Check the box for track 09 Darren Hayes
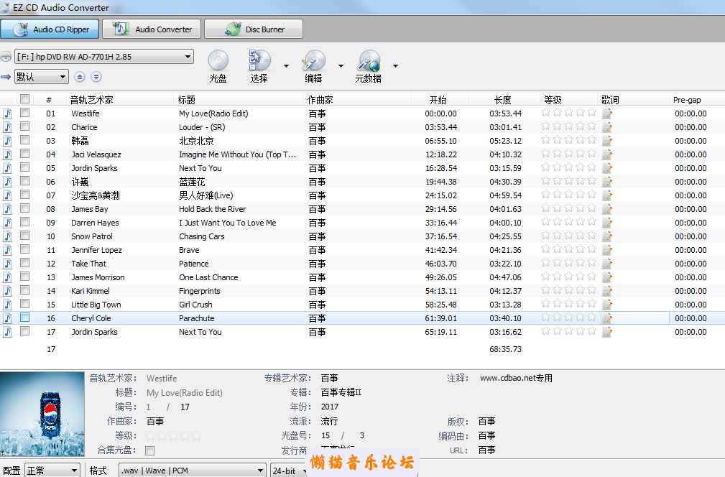The height and width of the screenshot is (477, 725). (25, 222)
